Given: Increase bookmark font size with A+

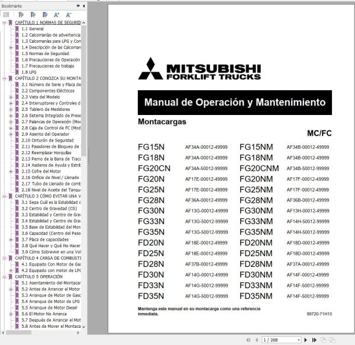Looking at the screenshot, I should (57, 15).
